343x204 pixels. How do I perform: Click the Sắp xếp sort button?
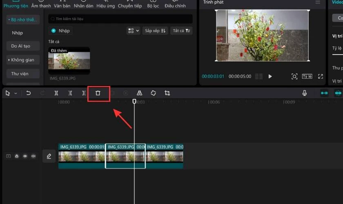coord(155,31)
